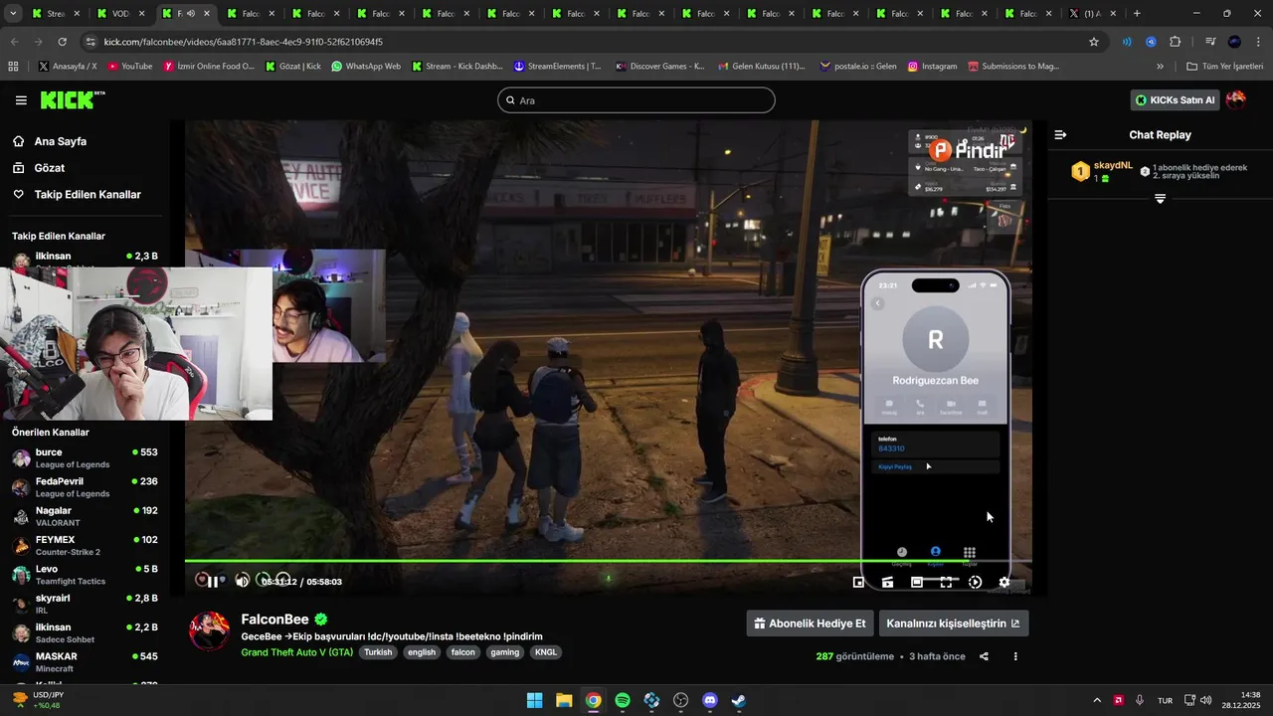The height and width of the screenshot is (716, 1273).
Task: Open the Levo Teamfight Tactics channel
Action: coord(85,575)
